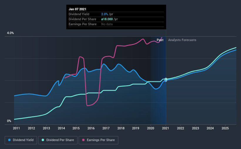
Task: Click the 4.0% y-axis label
Action: pos(10,33)
